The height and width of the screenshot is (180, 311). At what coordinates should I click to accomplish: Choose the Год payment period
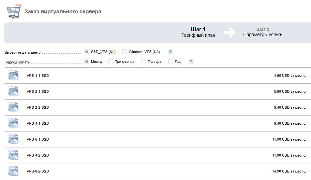click(171, 62)
